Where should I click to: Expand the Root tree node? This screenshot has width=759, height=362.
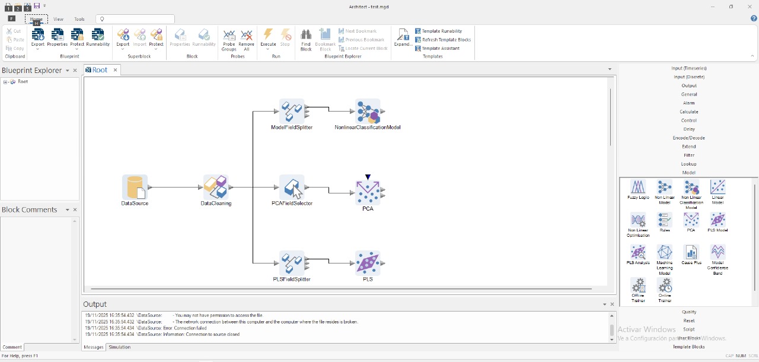tap(5, 82)
